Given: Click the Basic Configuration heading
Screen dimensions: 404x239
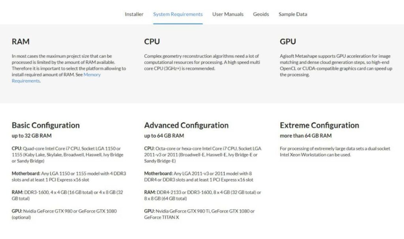Looking at the screenshot, I should click(x=46, y=125).
